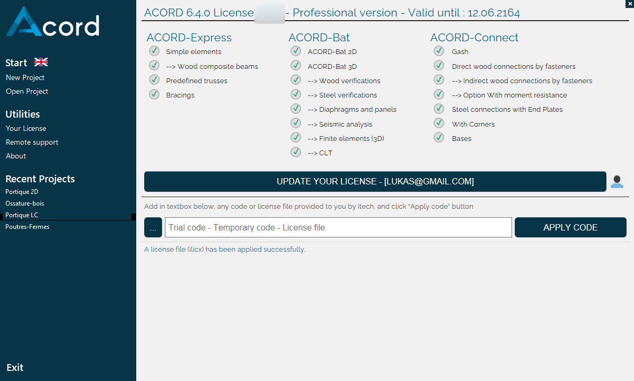Click the checkmark icon beside Gash

click(x=439, y=51)
